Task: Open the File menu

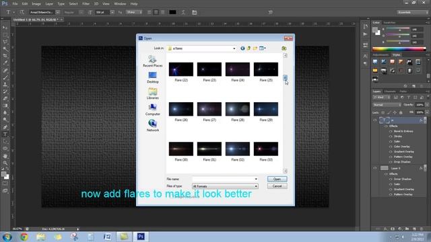Action: tap(15, 4)
